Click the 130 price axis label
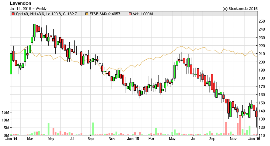 [x=262, y=119]
